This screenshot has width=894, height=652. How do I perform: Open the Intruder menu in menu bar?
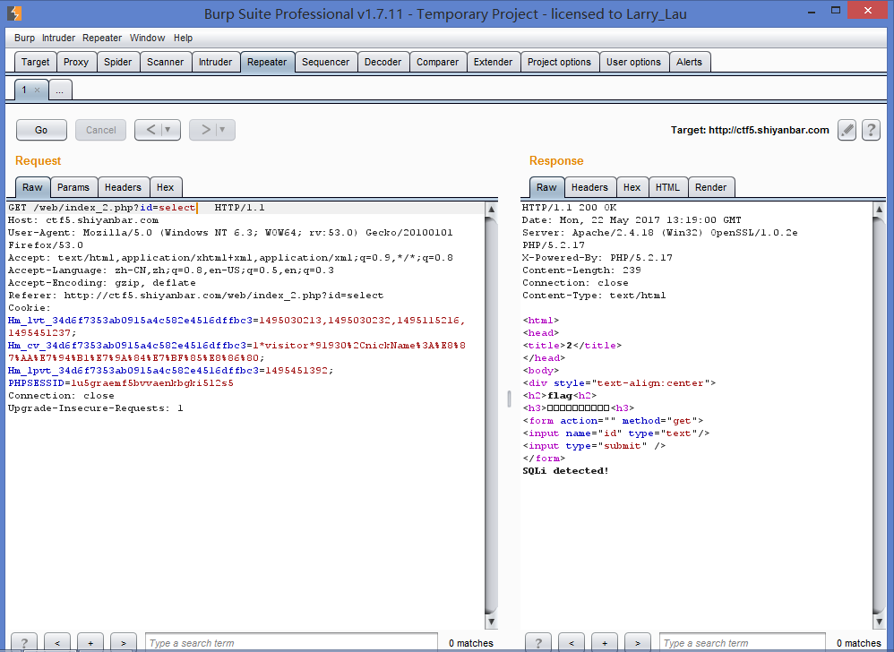[x=58, y=38]
